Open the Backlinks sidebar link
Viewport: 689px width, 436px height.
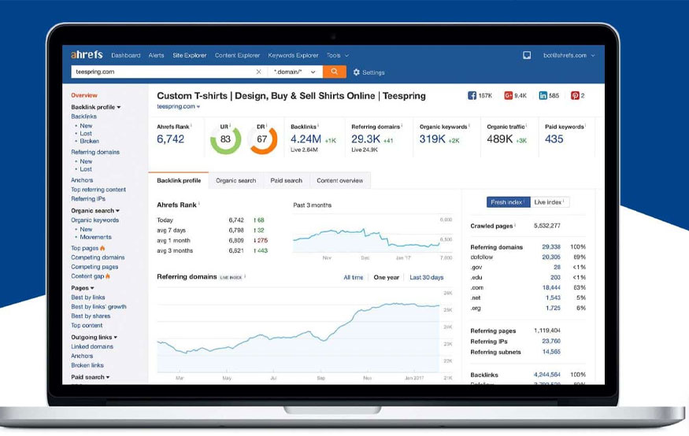[x=84, y=116]
